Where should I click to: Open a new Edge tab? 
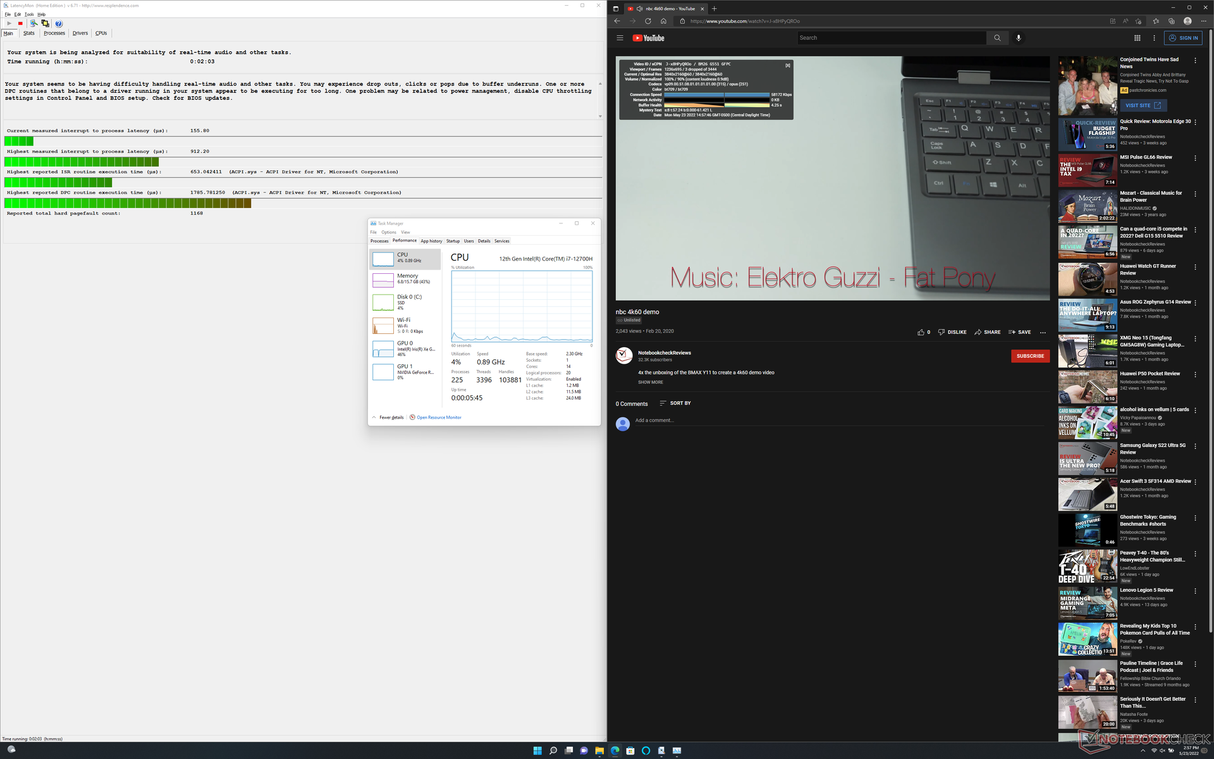pyautogui.click(x=714, y=8)
